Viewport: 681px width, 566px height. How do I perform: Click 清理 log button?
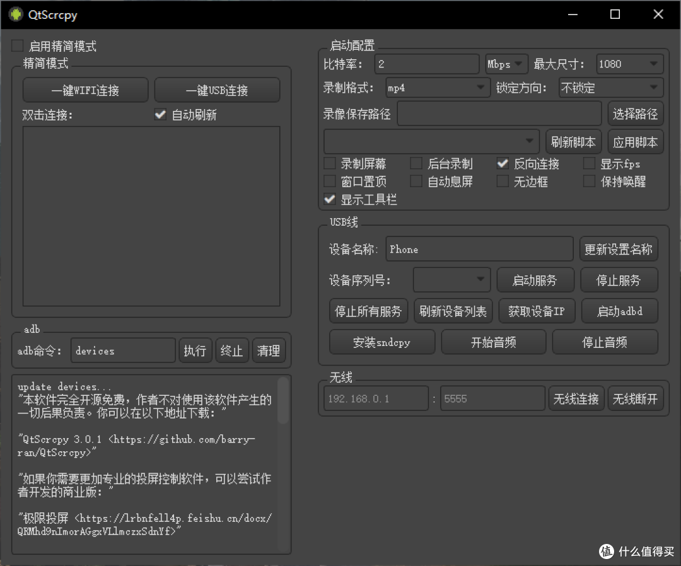pos(269,350)
